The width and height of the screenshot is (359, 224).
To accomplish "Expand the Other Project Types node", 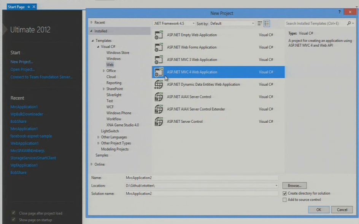I will [98, 143].
